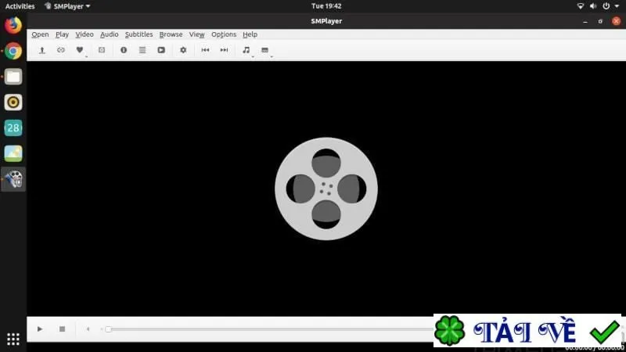Open the Video menu
This screenshot has width=626, height=352.
coord(85,34)
